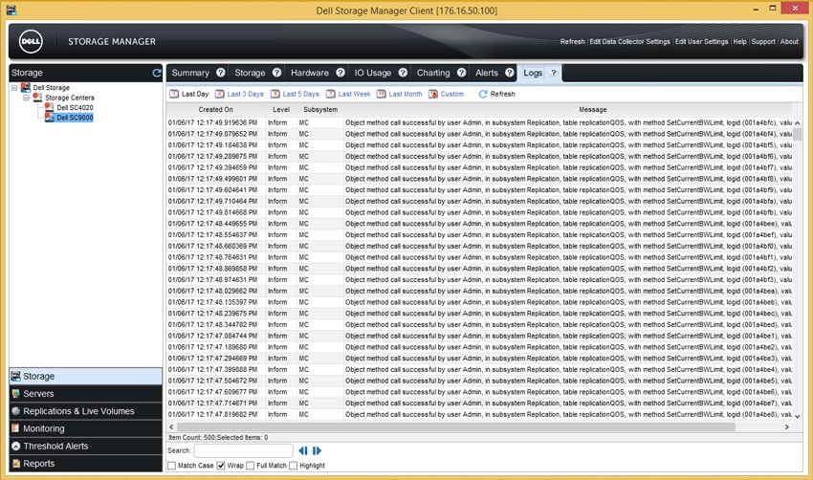Click the Custom date range icon
Screen dimensions: 813x480
tap(433, 94)
